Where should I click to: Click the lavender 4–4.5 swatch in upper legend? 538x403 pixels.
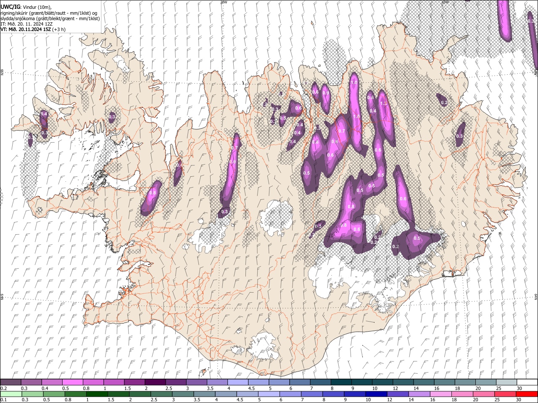click(x=238, y=382)
